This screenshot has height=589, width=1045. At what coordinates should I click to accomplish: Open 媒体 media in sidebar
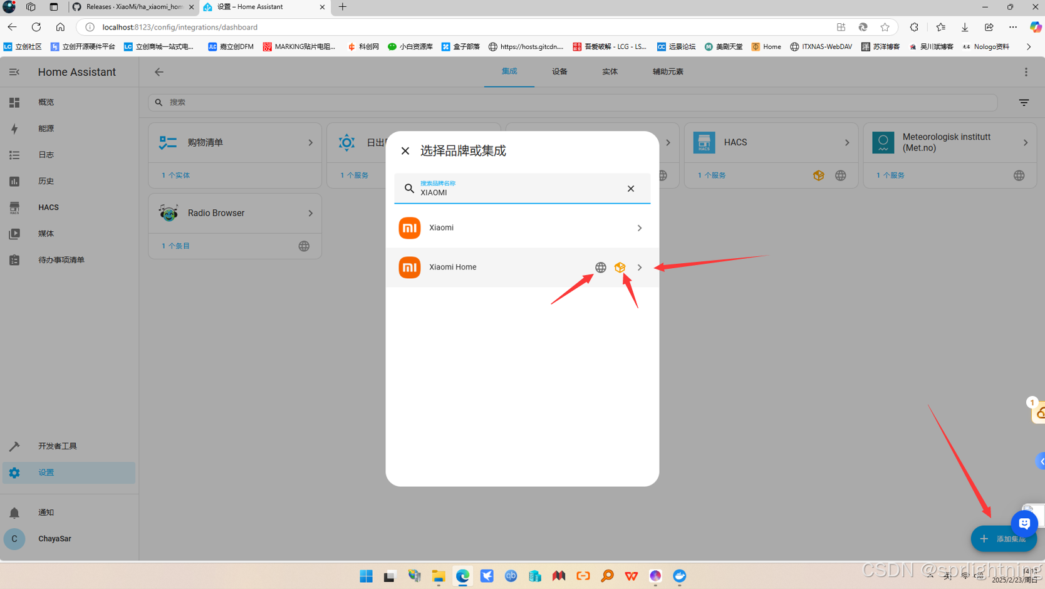69,234
